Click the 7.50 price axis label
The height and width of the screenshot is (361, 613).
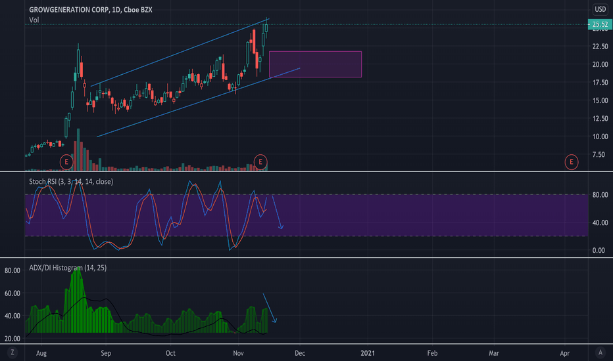coord(599,154)
